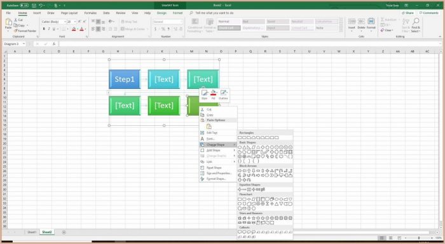The width and height of the screenshot is (445, 244).
Task: Select Format Painter brush
Action: pyautogui.click(x=16, y=30)
